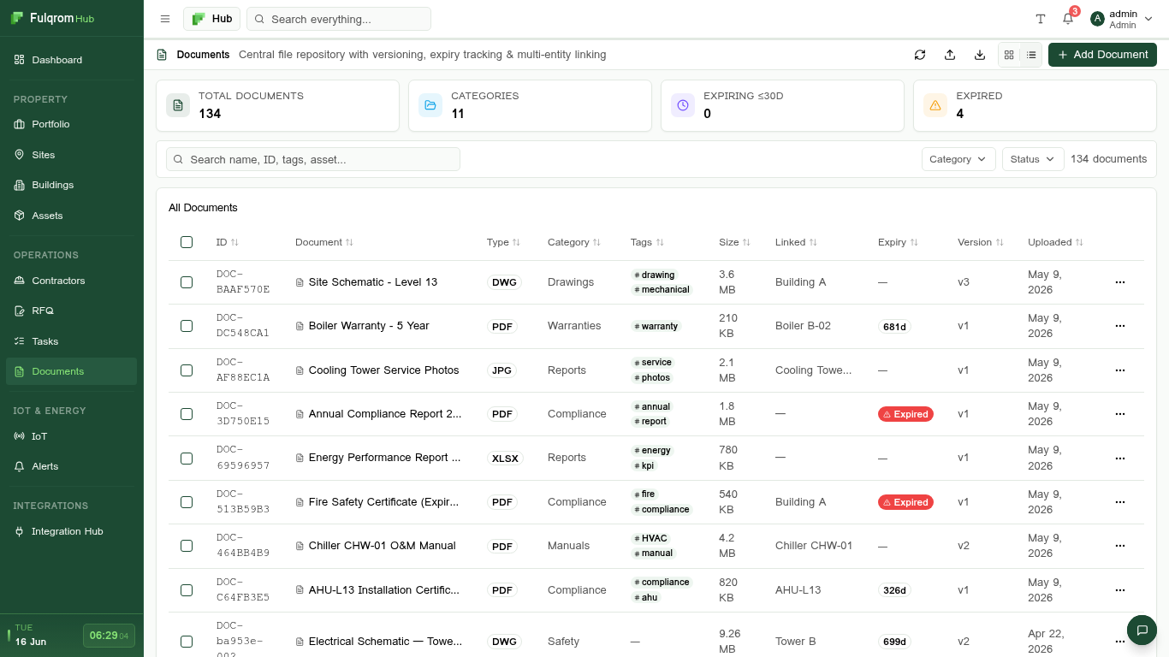The width and height of the screenshot is (1169, 657).
Task: Toggle the sidebar hamburger menu
Action: (165, 19)
